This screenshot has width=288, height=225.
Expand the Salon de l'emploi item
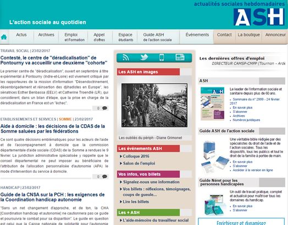(137, 163)
